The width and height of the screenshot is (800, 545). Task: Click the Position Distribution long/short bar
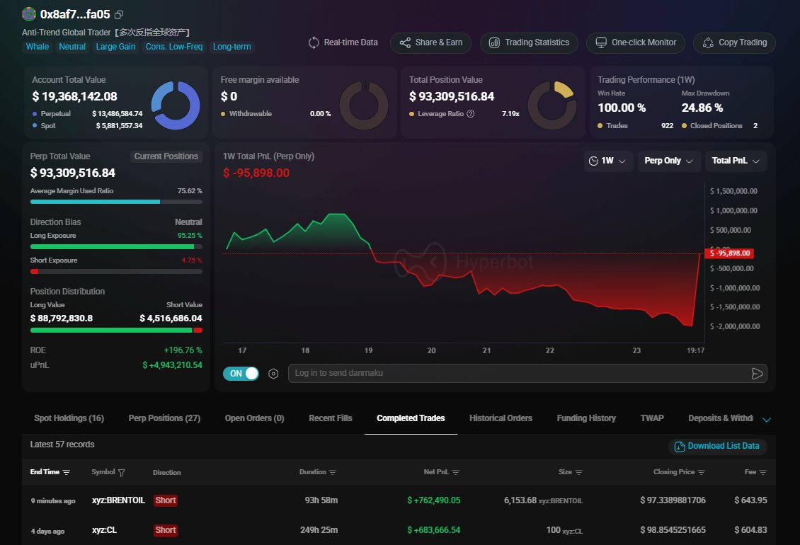point(116,330)
